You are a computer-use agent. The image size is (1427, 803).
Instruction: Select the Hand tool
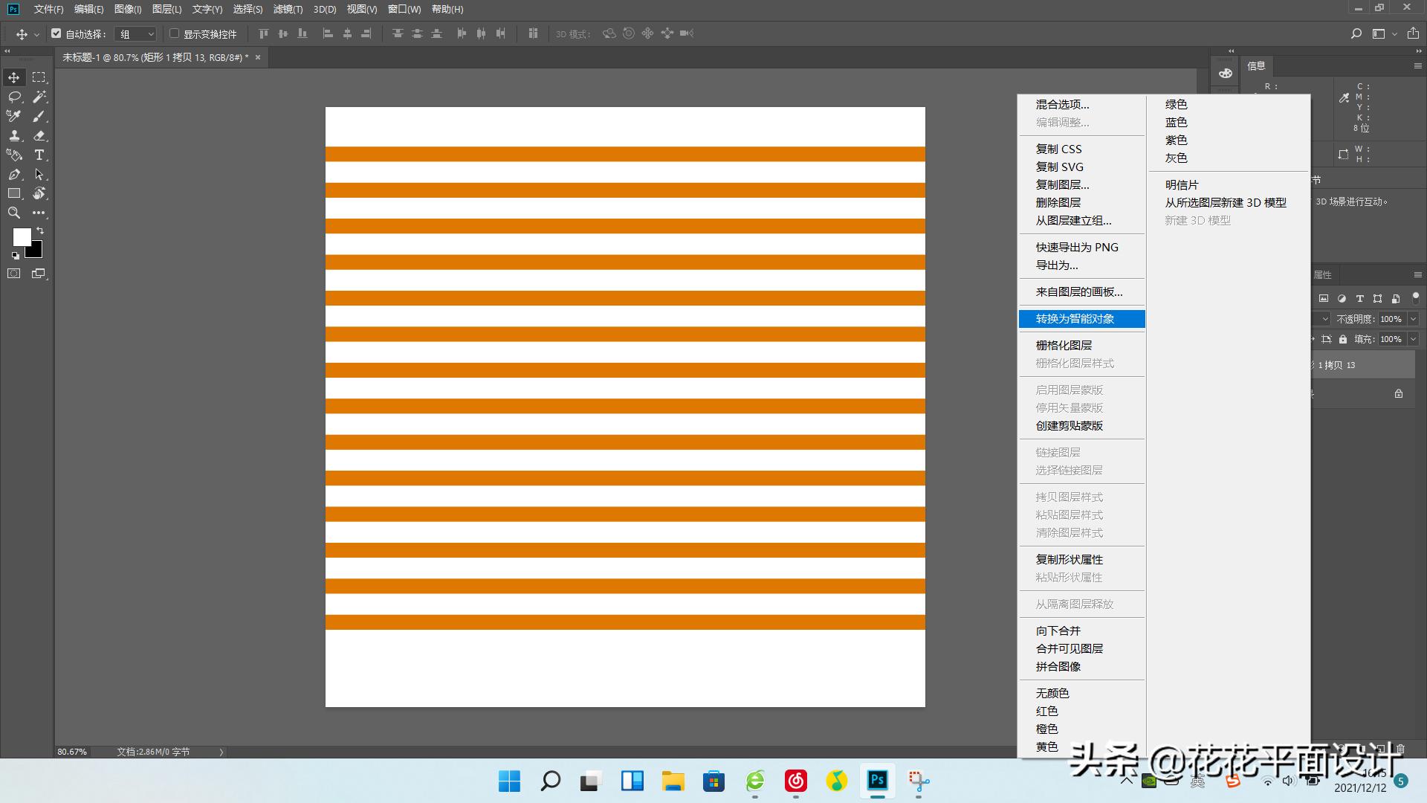[39, 194]
